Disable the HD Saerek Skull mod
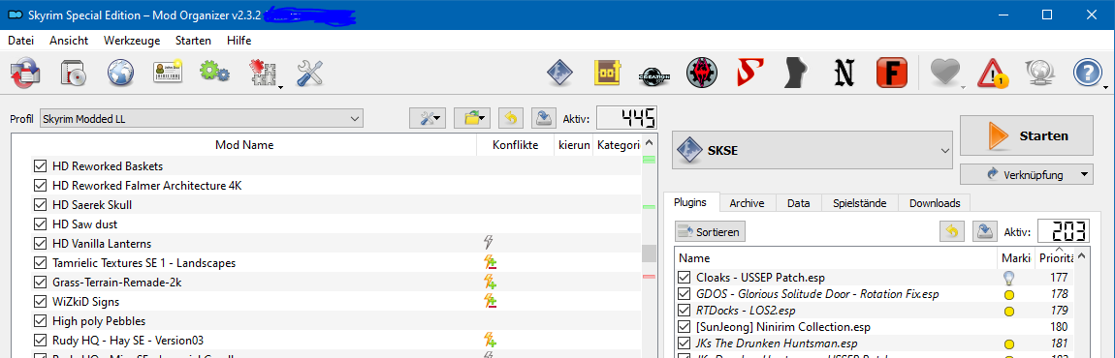 tap(40, 204)
